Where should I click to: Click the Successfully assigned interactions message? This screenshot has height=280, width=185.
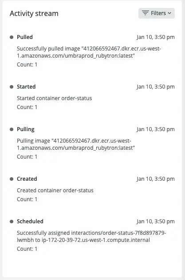click(x=91, y=237)
